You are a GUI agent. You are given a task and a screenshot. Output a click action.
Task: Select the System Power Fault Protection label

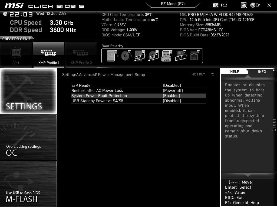pyautogui.click(x=99, y=96)
